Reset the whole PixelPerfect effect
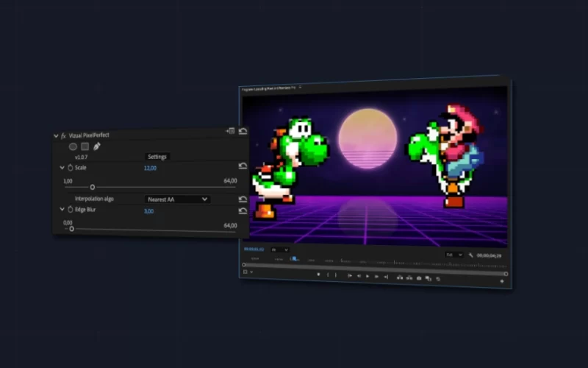Screen dimensions: 588x368 point(243,131)
